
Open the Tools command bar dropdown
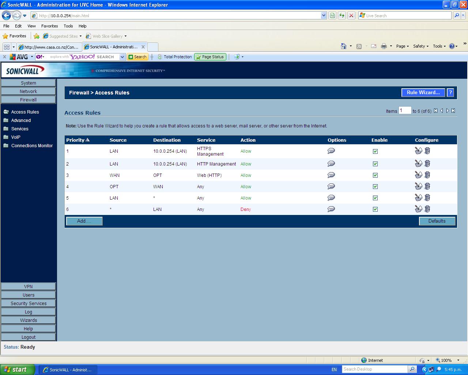439,46
